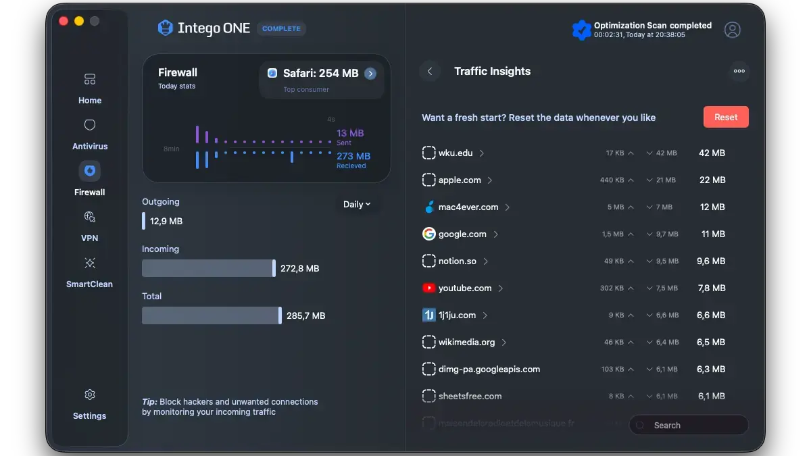Expand the wku.edu entry chevron
This screenshot has width=811, height=456.
[482, 153]
